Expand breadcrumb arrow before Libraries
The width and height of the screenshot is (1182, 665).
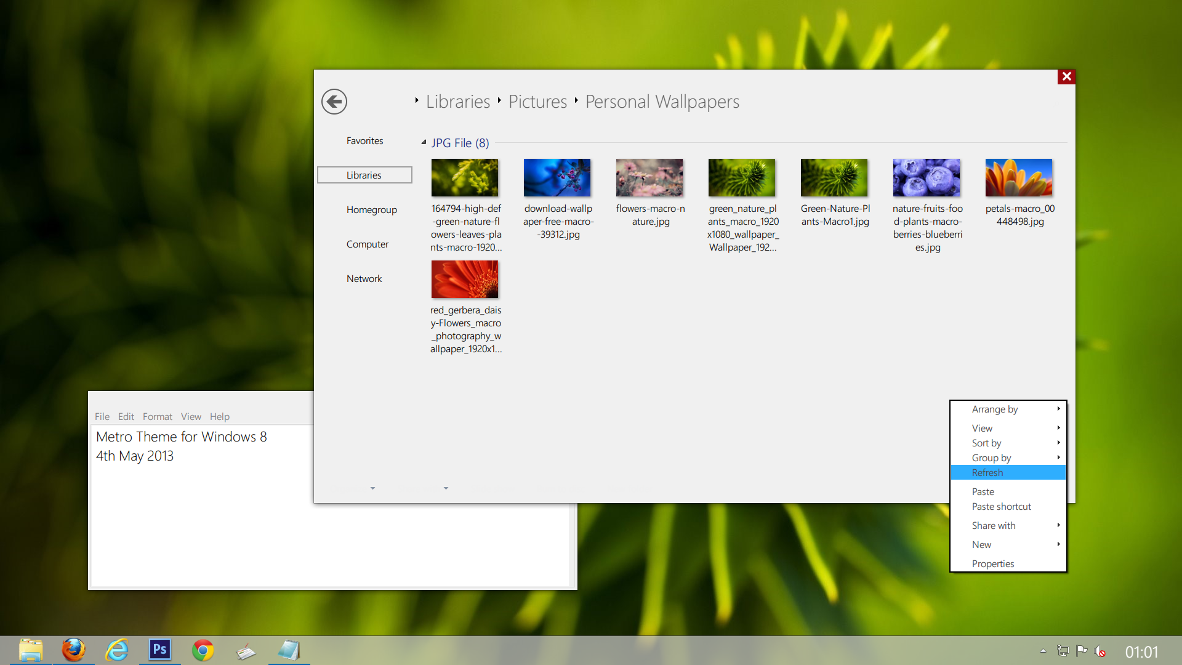coord(417,100)
